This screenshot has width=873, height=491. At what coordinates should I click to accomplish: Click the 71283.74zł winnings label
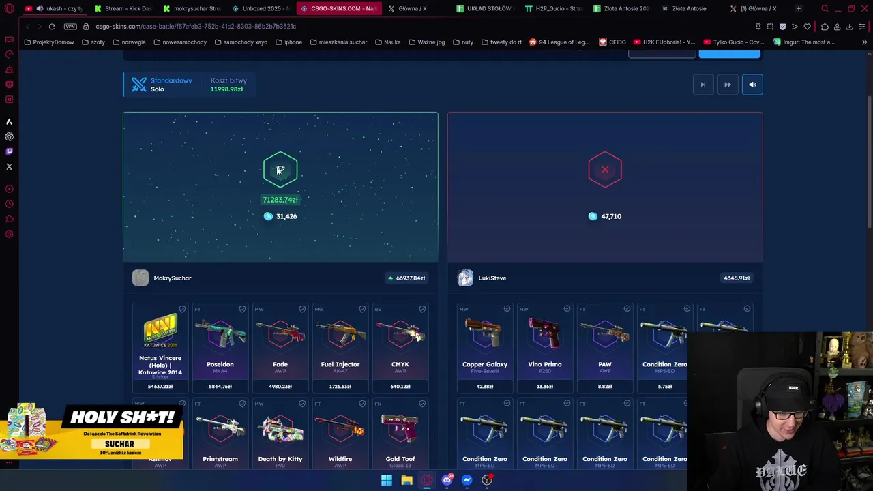pos(280,200)
